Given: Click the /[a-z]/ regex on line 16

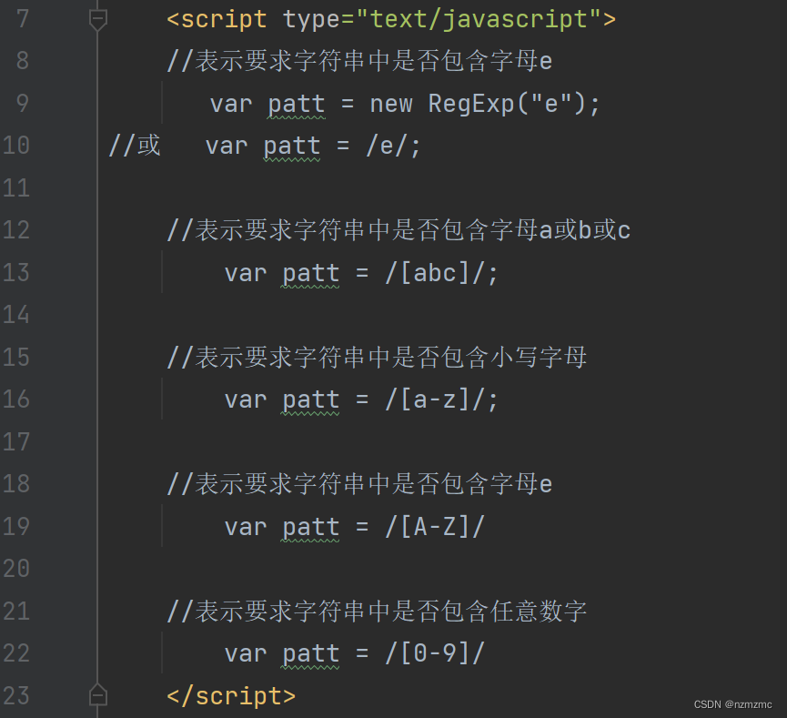Looking at the screenshot, I should click(435, 400).
